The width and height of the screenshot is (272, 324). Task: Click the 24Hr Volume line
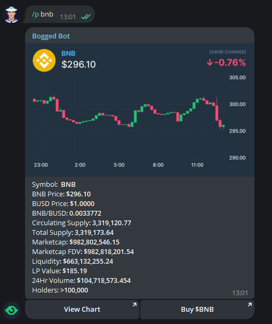pyautogui.click(x=82, y=281)
